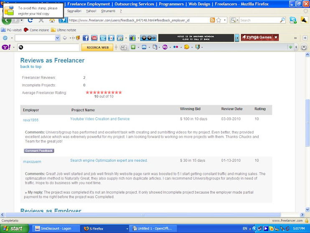Click the RSS feed icon in address bar
The image size is (310, 233).
(212, 20)
